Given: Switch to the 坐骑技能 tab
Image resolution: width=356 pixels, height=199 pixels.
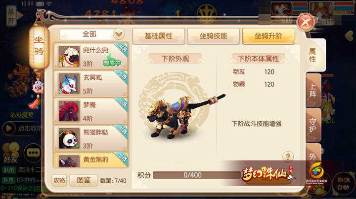Looking at the screenshot, I should pyautogui.click(x=214, y=36).
